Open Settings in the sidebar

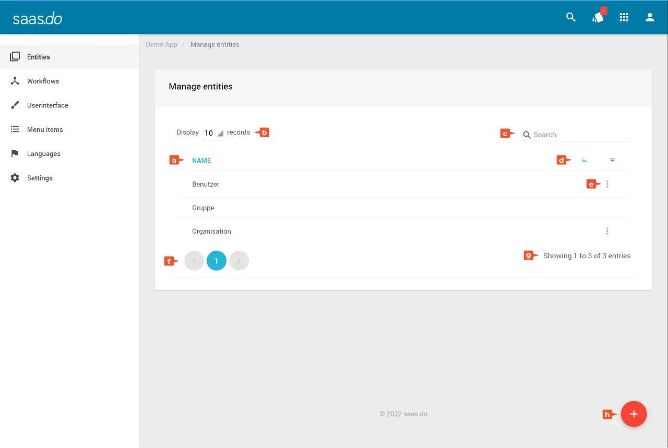40,178
